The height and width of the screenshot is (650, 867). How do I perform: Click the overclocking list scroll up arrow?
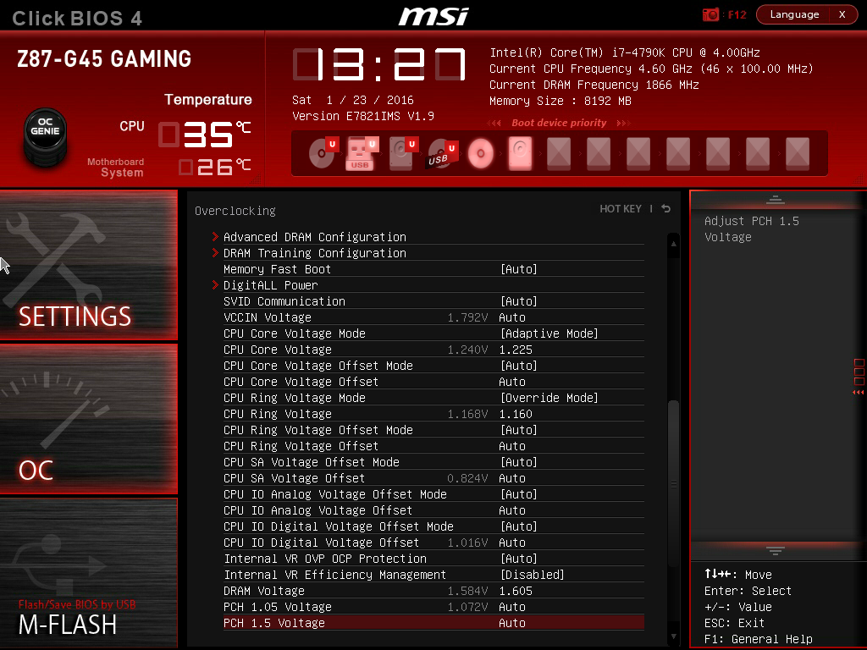click(x=673, y=244)
